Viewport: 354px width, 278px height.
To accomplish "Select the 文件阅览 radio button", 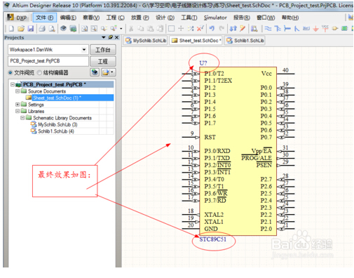I will click(11, 72).
